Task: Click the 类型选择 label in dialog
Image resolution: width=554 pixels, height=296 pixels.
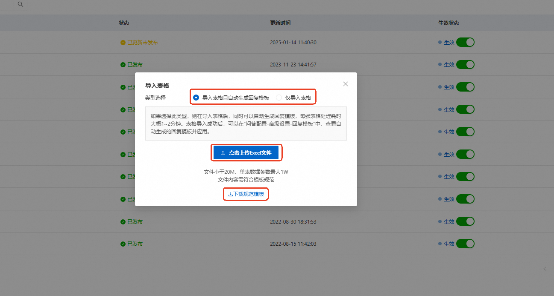Action: pyautogui.click(x=155, y=98)
